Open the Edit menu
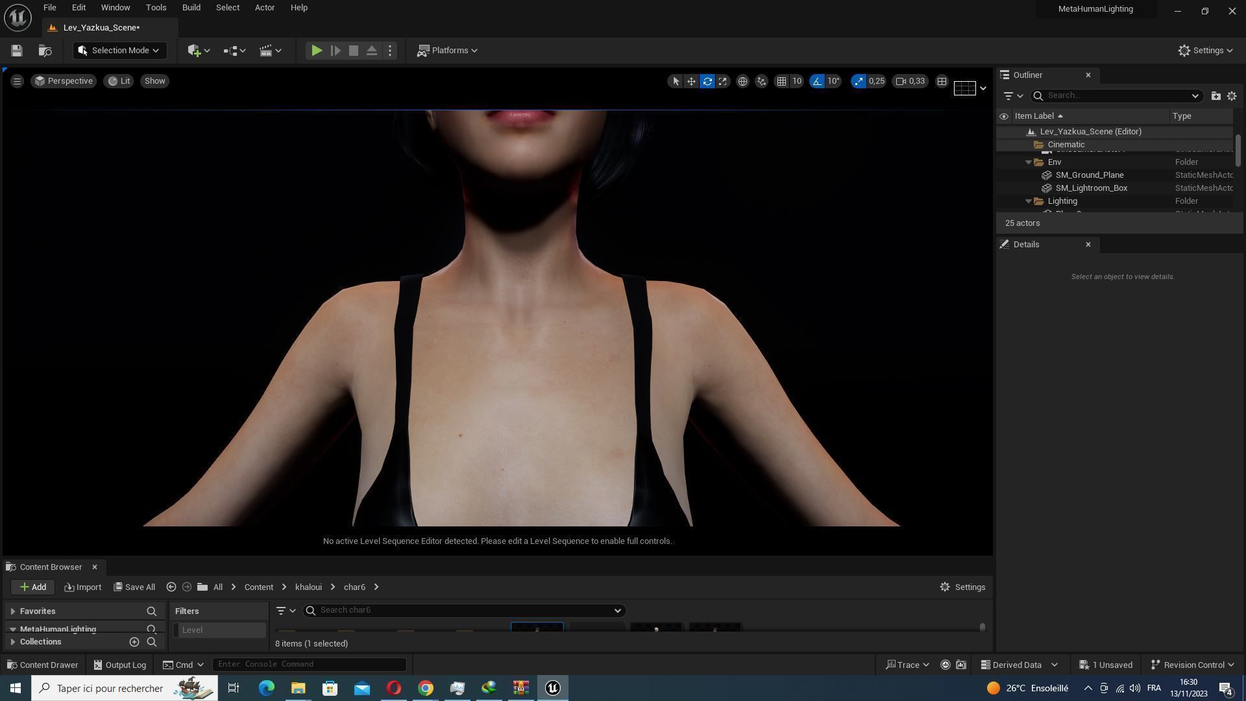The height and width of the screenshot is (701, 1246). coord(79,8)
